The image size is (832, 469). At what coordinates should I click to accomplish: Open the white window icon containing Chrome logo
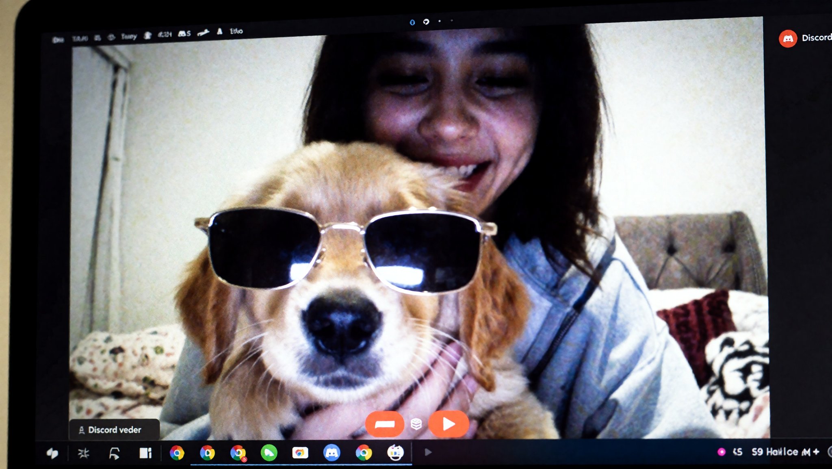pyautogui.click(x=300, y=453)
